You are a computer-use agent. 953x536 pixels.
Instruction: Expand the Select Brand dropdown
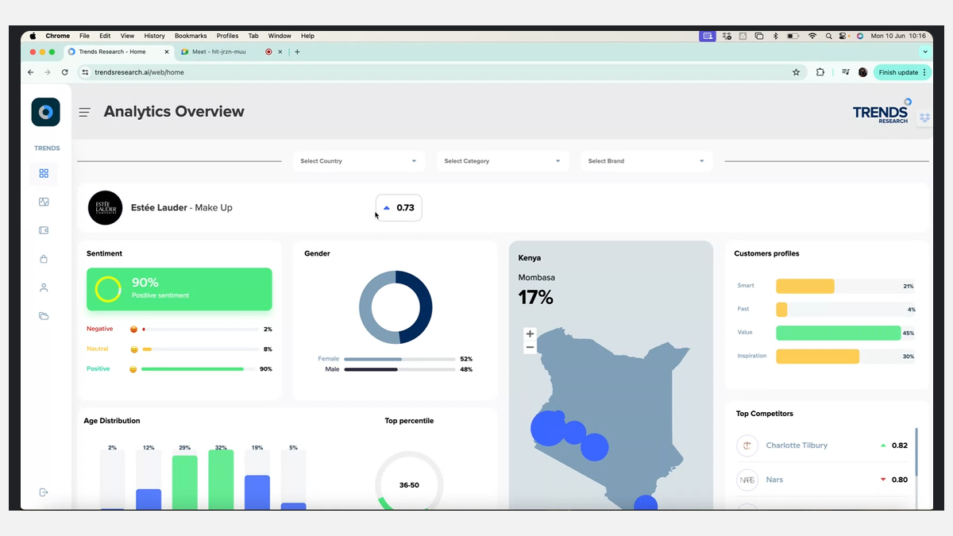coord(646,161)
